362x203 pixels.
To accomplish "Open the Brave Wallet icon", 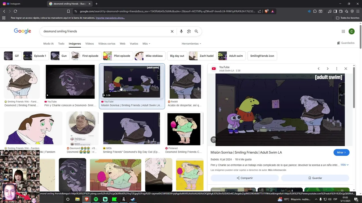I will point(341,11).
